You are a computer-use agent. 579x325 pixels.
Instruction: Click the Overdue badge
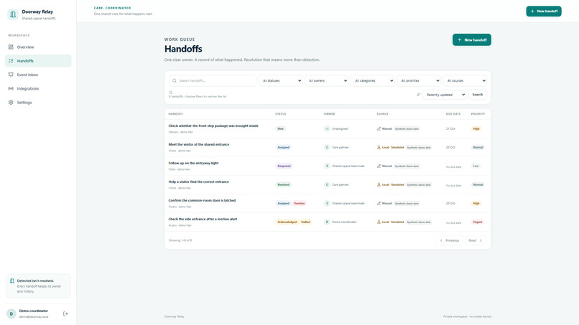pos(299,203)
